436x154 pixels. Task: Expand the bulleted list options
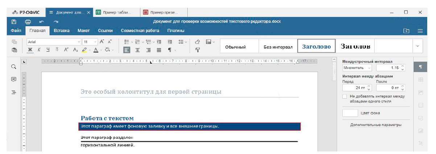pos(132,42)
